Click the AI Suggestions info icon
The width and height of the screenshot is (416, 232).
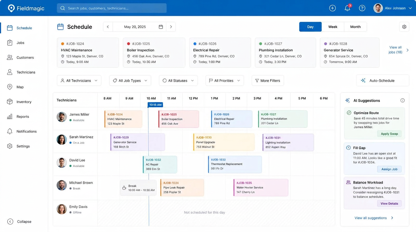pyautogui.click(x=402, y=101)
